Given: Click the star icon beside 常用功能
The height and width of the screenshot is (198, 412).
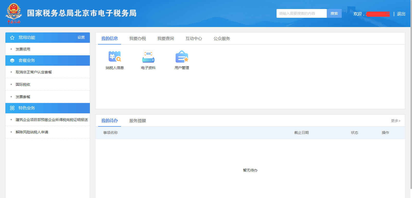Looking at the screenshot, I should (12, 38).
